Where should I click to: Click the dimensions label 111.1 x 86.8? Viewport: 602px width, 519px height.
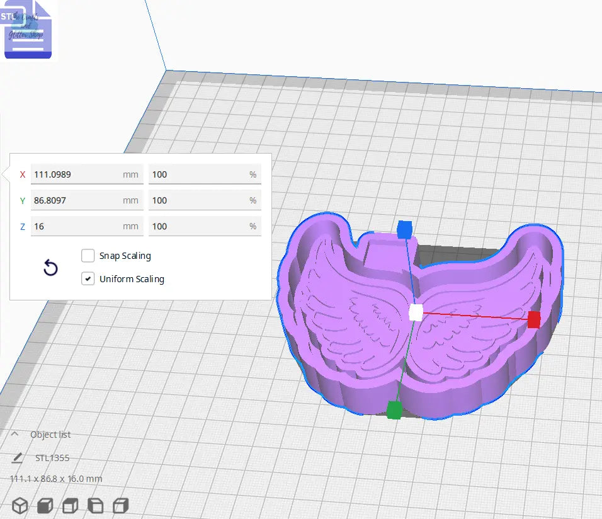[54, 479]
